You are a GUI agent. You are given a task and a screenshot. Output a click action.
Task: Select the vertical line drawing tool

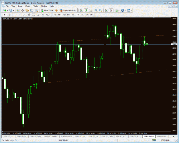coord(15,15)
